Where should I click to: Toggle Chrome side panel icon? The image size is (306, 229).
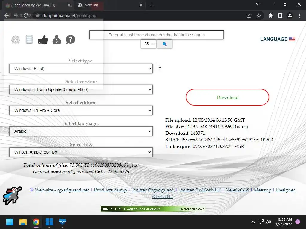pyautogui.click(x=280, y=16)
